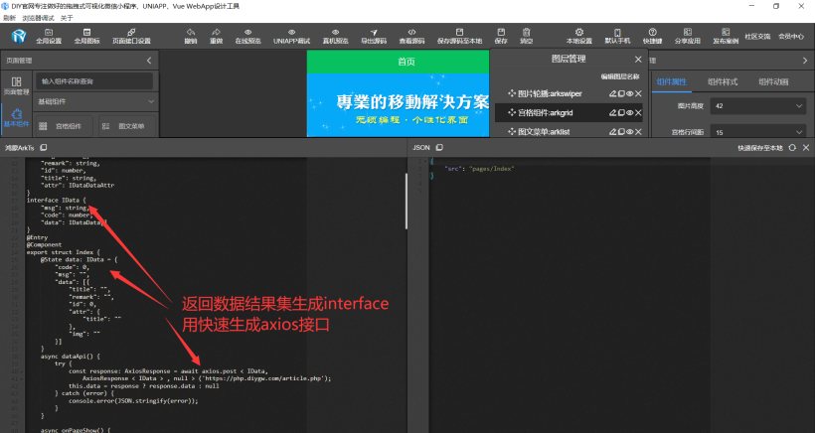Click the 重做 (redo) toolbar icon

[215, 35]
